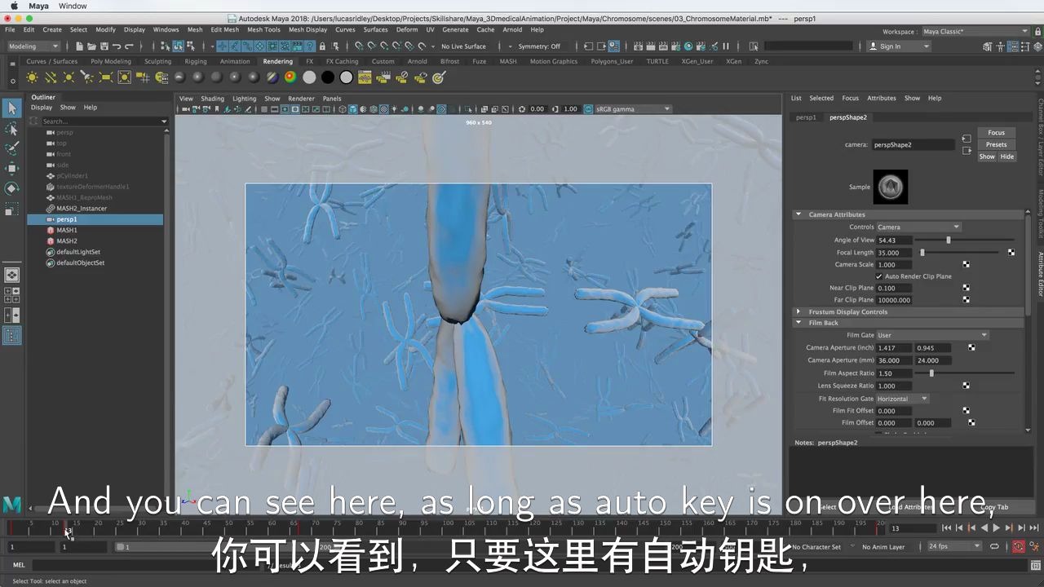Click the Area Light shelf icon

pyautogui.click(x=106, y=77)
